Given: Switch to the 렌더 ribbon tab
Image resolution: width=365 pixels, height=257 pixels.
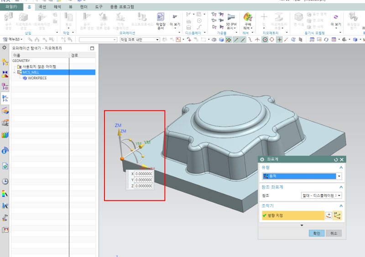Looking at the screenshot, I should pyautogui.click(x=84, y=7).
